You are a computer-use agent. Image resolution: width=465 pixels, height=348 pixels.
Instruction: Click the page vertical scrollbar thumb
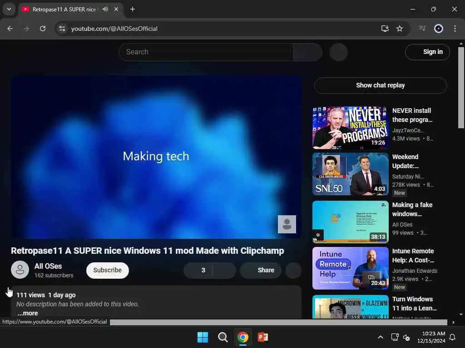click(461, 87)
